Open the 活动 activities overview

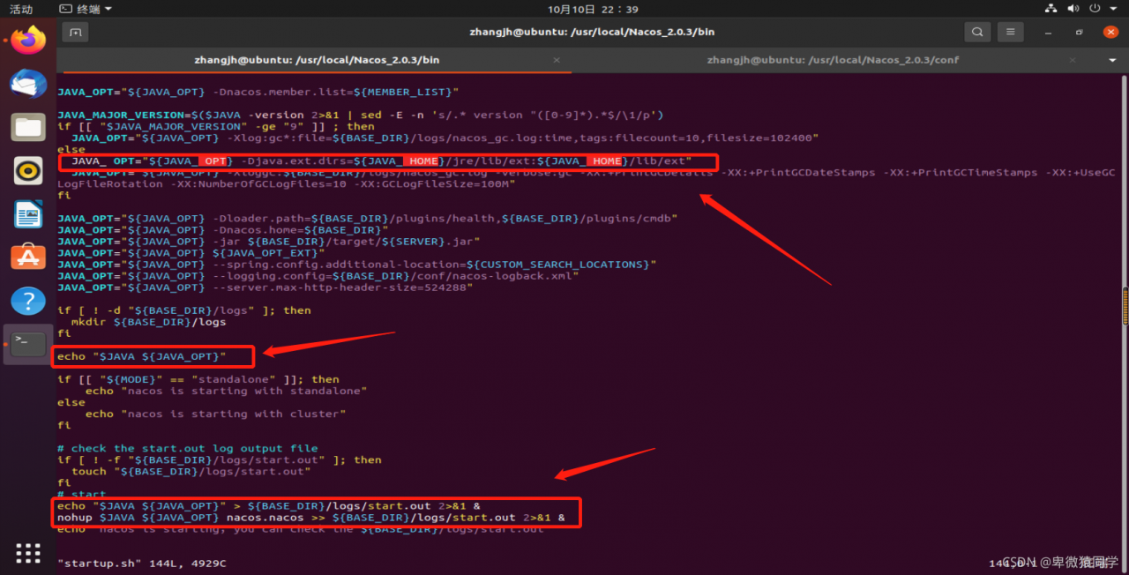click(21, 9)
